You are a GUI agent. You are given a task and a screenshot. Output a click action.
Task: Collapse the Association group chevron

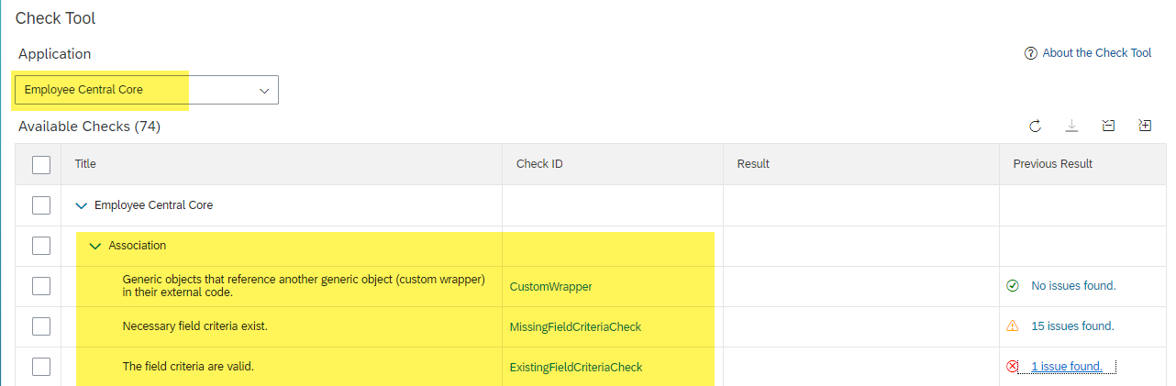(95, 246)
